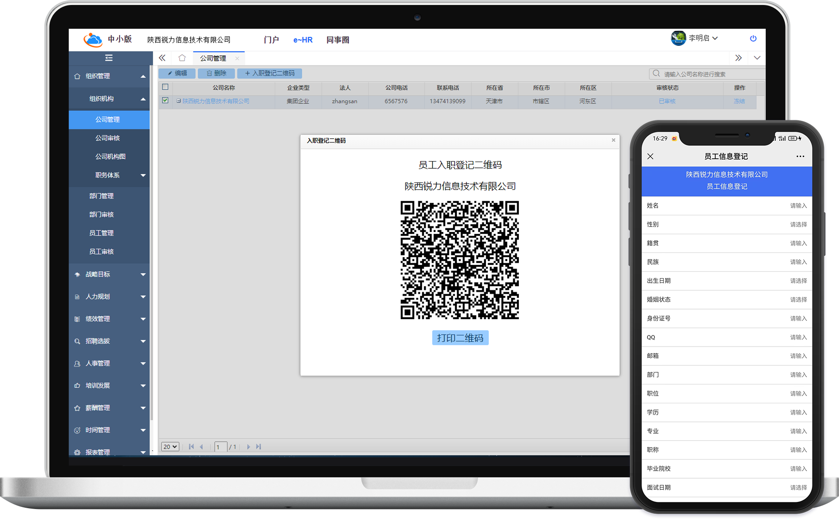Click double-right arrow tab scroll icon

click(x=738, y=58)
